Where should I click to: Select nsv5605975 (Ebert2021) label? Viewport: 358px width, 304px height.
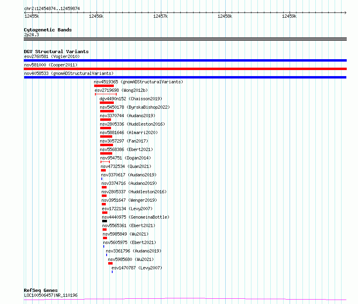tap(130, 242)
